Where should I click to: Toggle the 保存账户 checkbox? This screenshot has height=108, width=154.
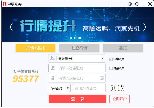tap(111, 59)
